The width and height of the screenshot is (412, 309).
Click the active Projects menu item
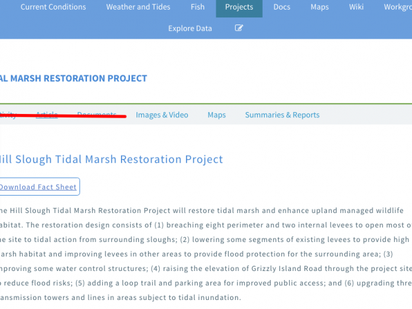point(239,7)
